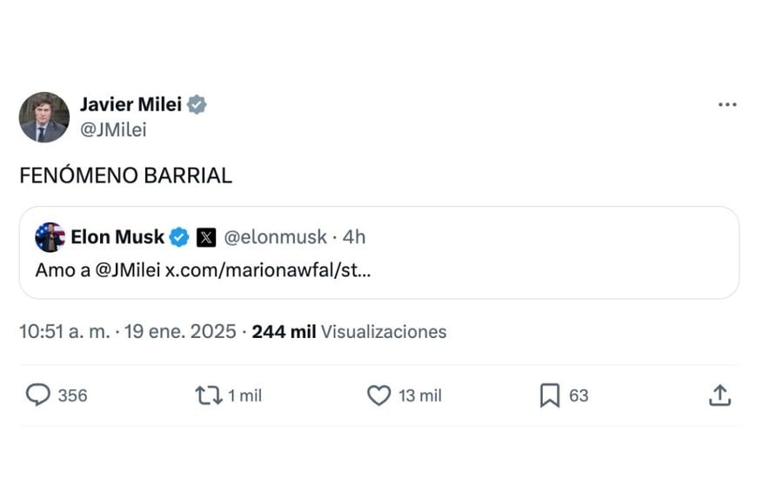
Task: Open the 244 mil Visualizaciones stats
Action: tap(349, 331)
